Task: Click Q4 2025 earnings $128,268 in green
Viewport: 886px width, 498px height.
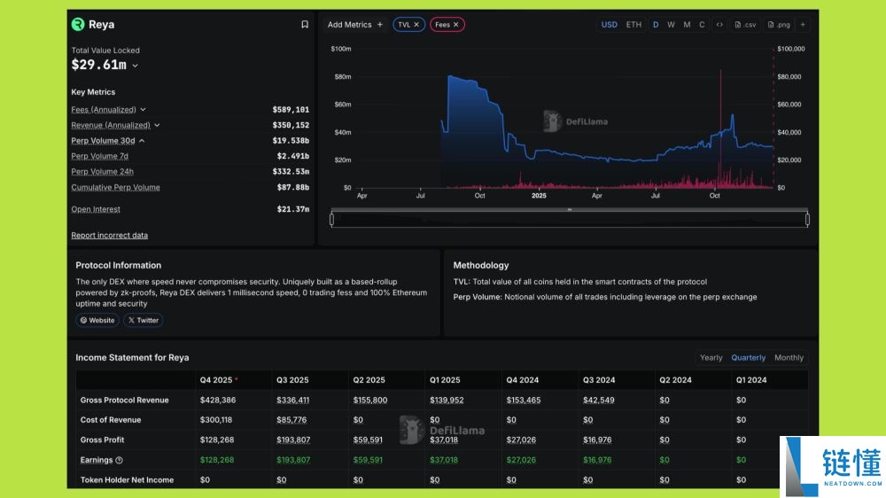Action: click(217, 460)
